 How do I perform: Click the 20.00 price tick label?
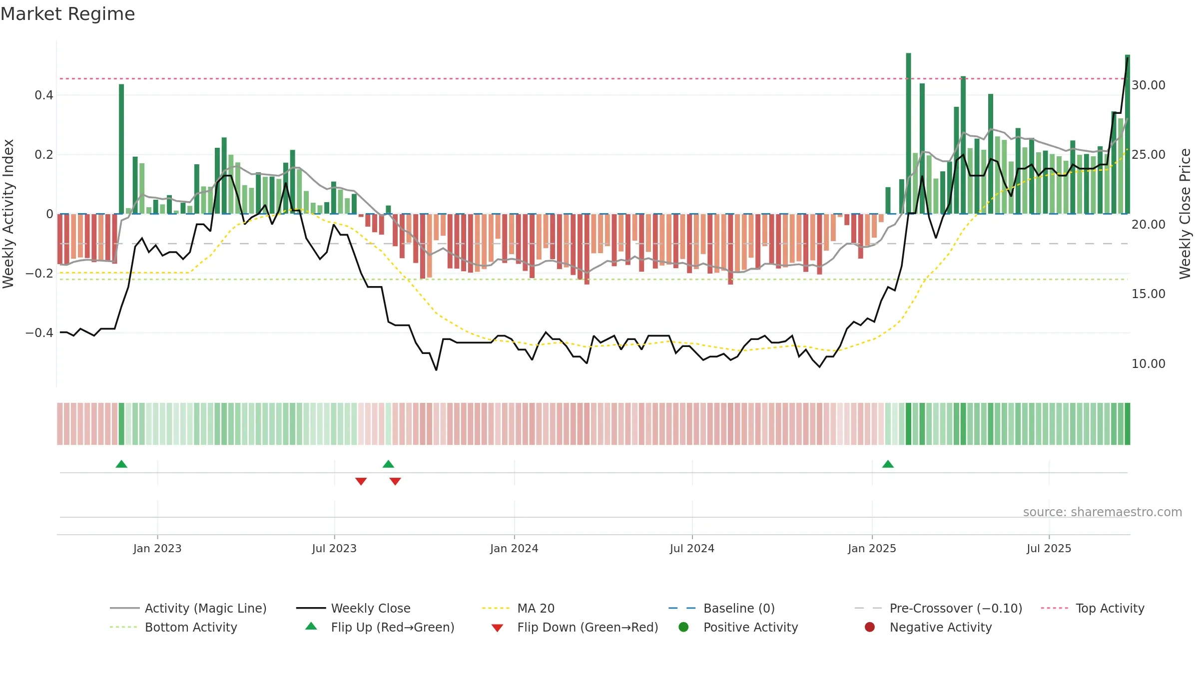(x=1149, y=225)
